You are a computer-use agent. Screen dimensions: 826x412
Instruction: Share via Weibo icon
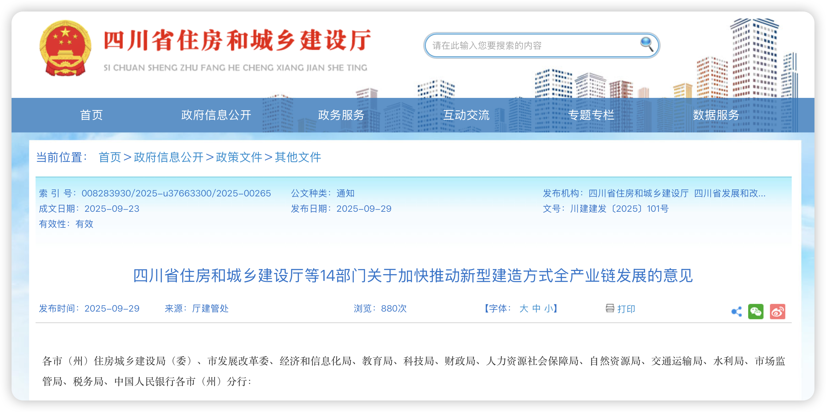click(778, 312)
